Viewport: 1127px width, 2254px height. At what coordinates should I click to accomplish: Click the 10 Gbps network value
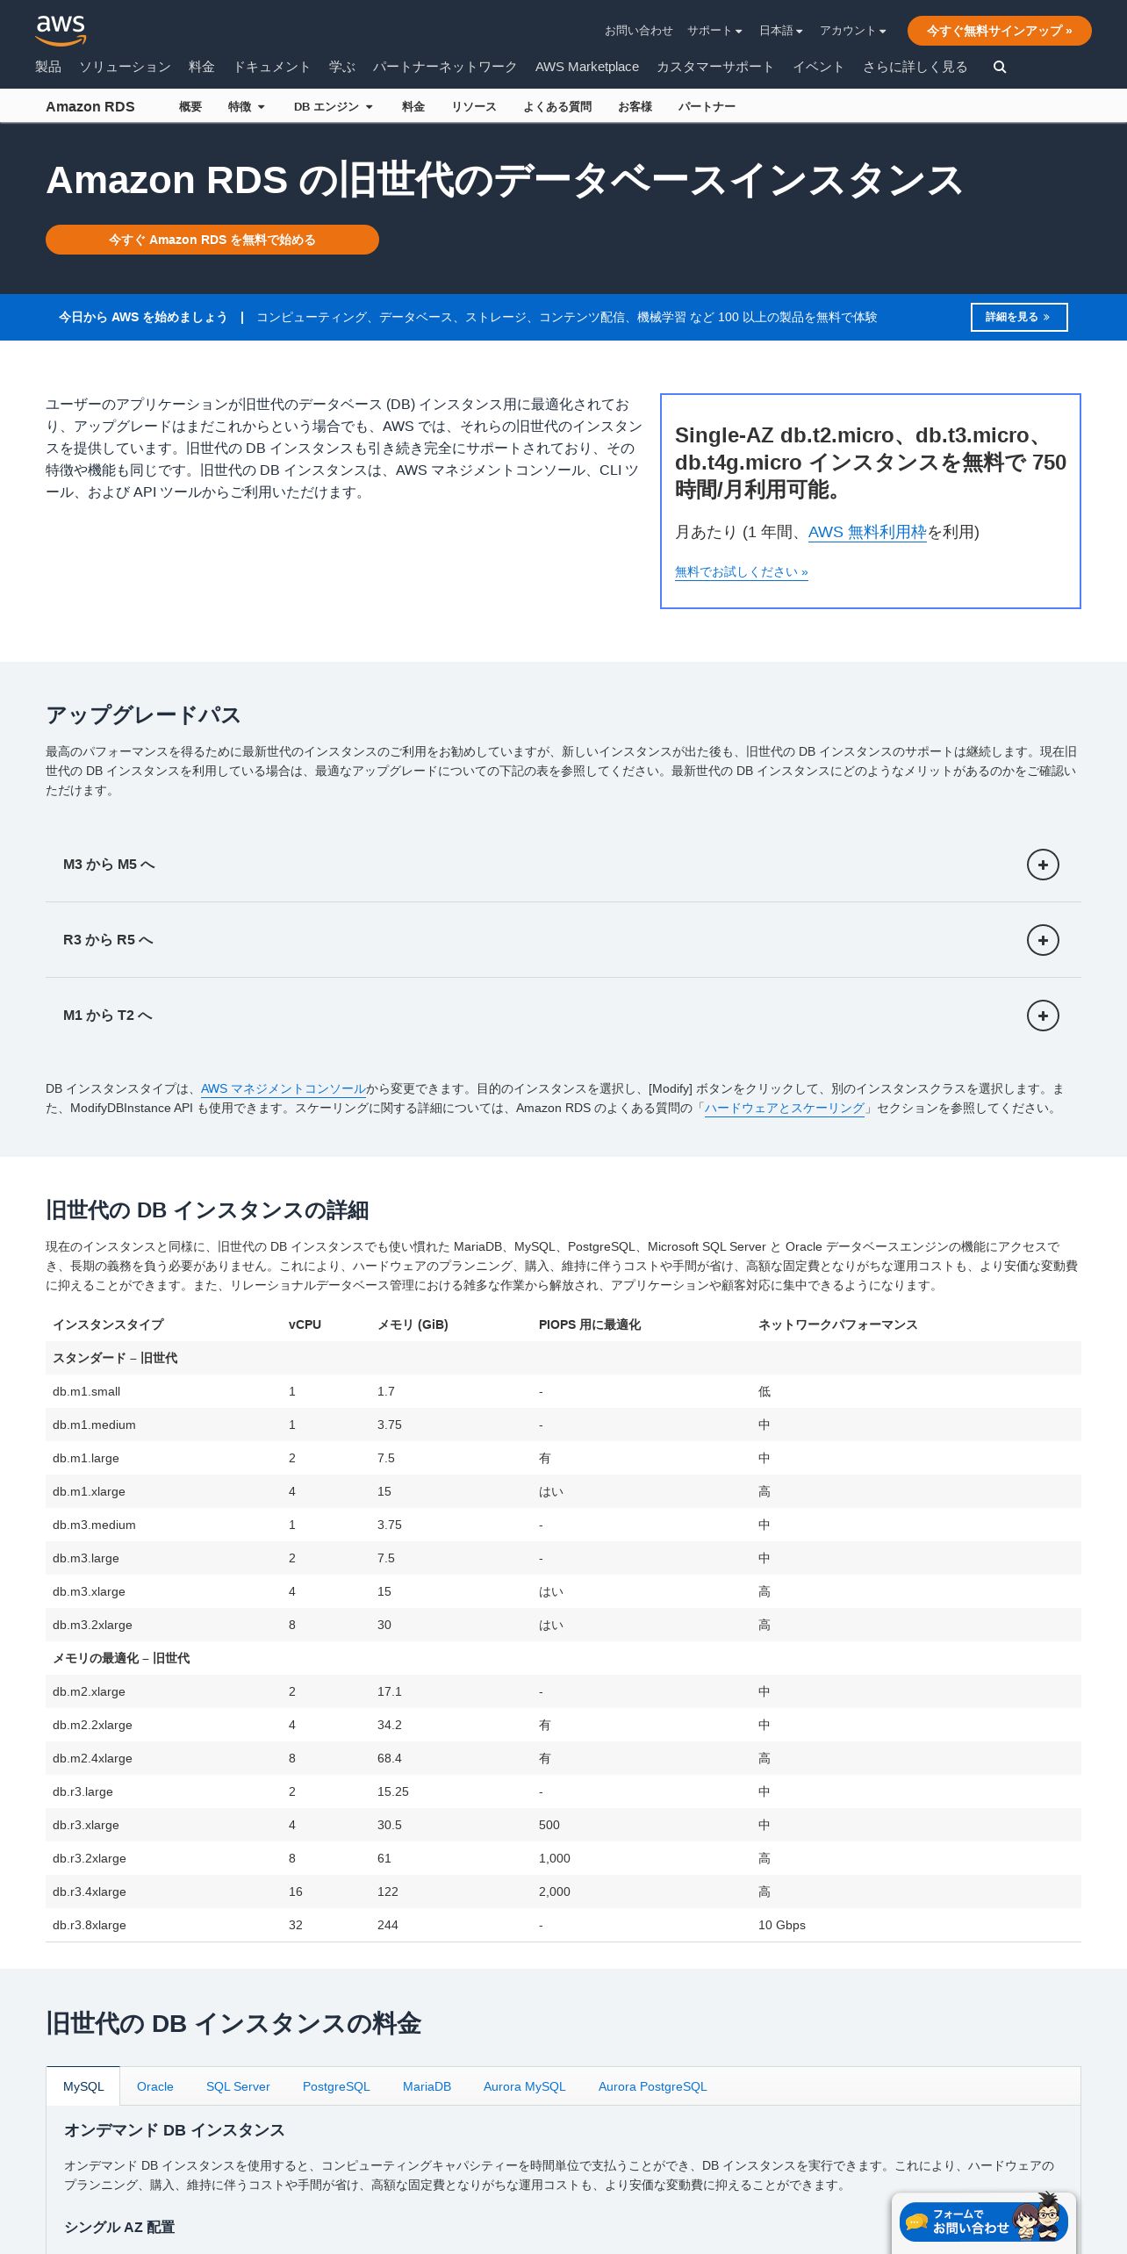tap(782, 1925)
